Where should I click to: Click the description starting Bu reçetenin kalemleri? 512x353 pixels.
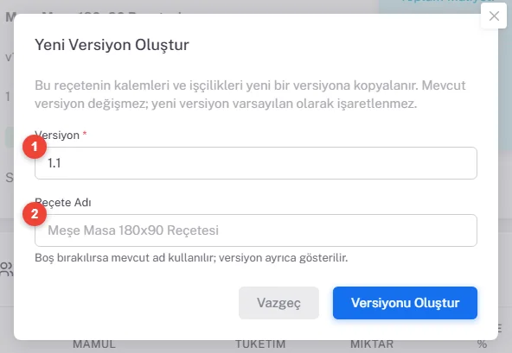point(250,95)
